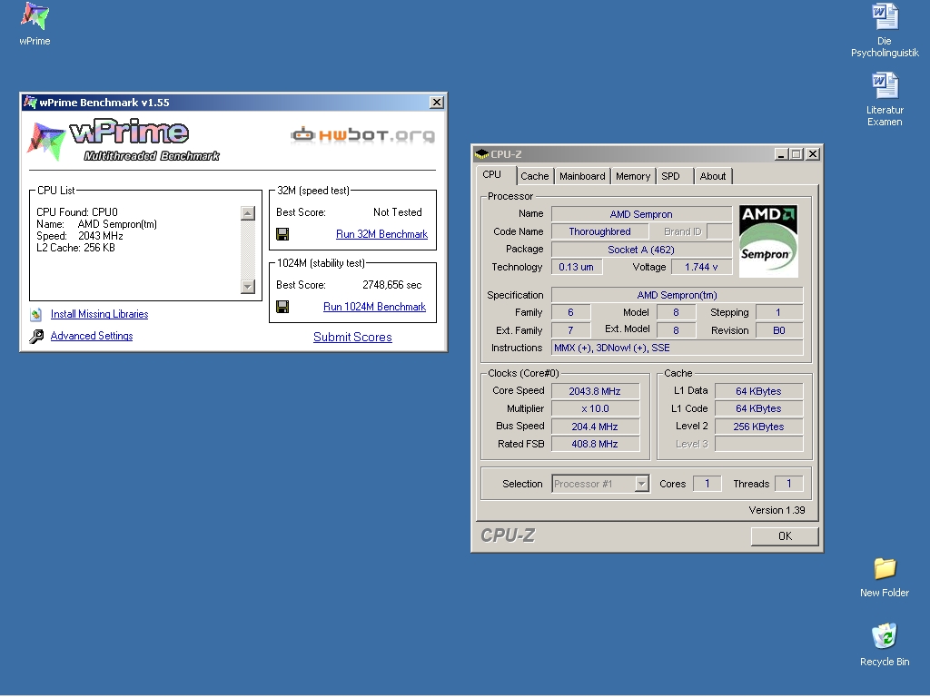930x697 pixels.
Task: Click the Not Tested 32M score text
Action: pos(398,212)
